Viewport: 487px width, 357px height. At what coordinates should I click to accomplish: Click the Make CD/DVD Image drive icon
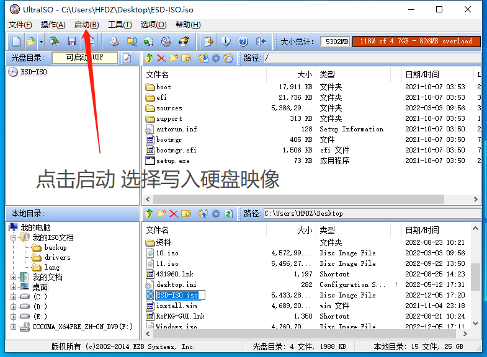tap(114, 42)
